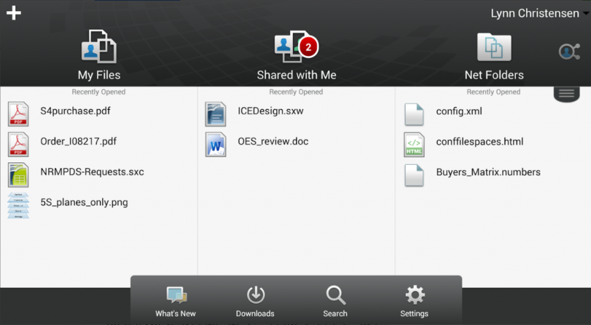Screen dimensions: 591x325
Task: Open the Downloads arrow icon
Action: point(256,295)
